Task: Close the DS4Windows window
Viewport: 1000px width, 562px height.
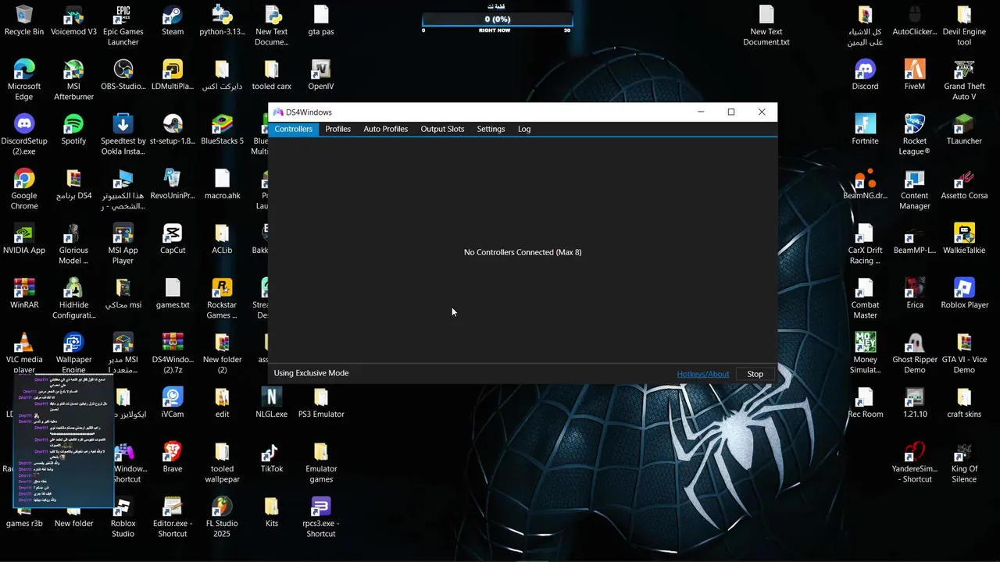Action: click(x=762, y=112)
